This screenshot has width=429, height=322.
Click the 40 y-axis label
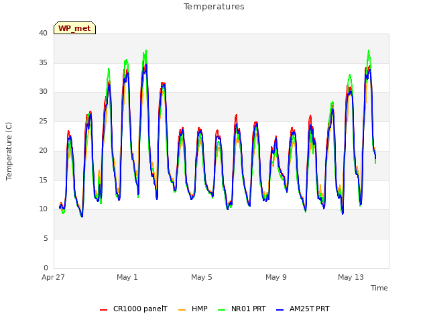coord(43,33)
